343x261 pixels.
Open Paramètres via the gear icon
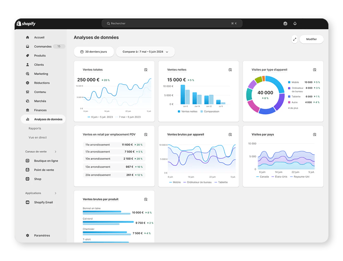27,235
